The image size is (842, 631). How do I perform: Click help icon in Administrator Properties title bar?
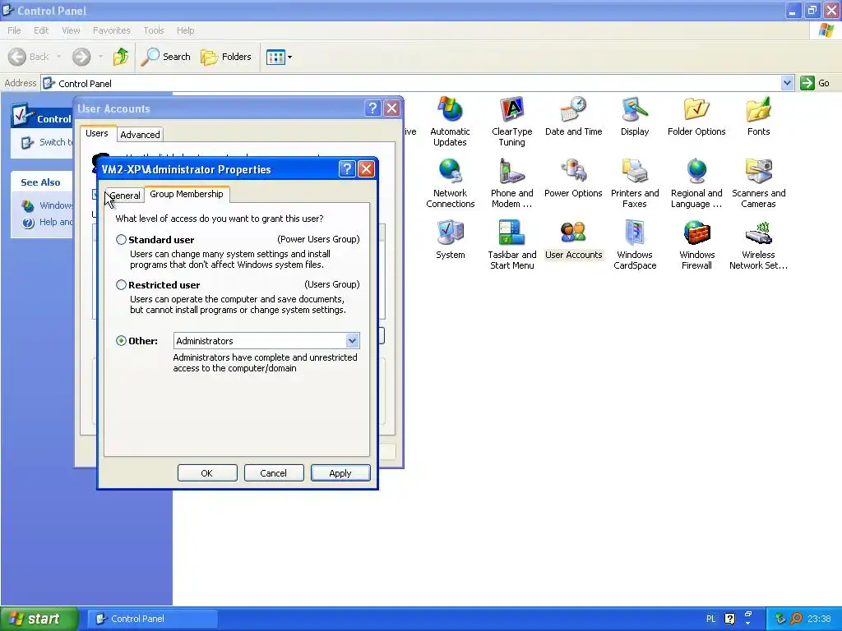(347, 169)
